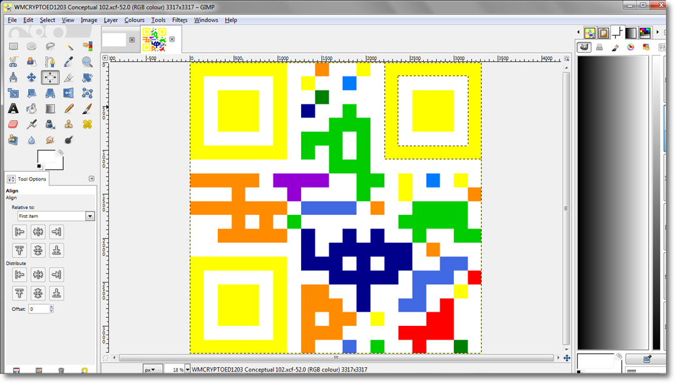Open the ruler-corner image menu arrow
Screen dimensions: 676x384
(x=105, y=57)
